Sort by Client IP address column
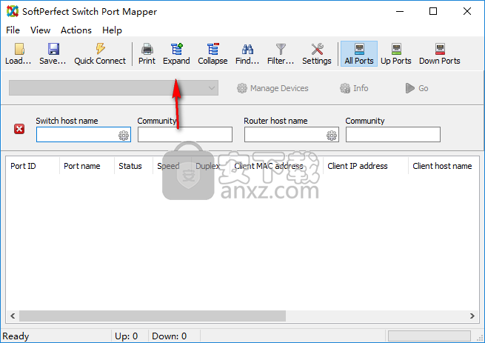The height and width of the screenshot is (343, 485). pos(366,166)
